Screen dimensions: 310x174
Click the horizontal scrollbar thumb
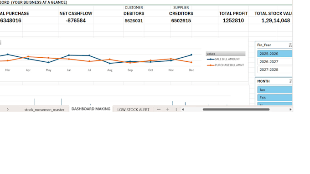[x=236, y=109]
